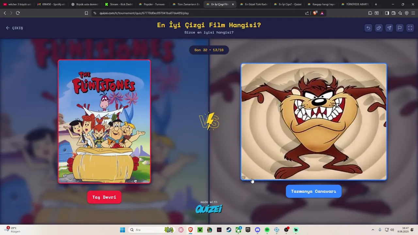Screen dimensions: 418x235
Task: Switch to En İyi Cips? - Quizei tab
Action: click(x=287, y=4)
